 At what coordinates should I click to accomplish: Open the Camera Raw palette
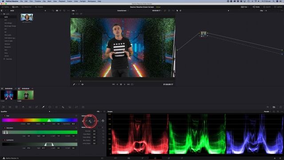[x=3, y=107]
